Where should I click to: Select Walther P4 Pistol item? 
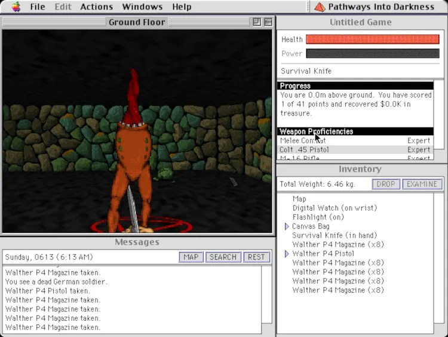[x=323, y=254]
